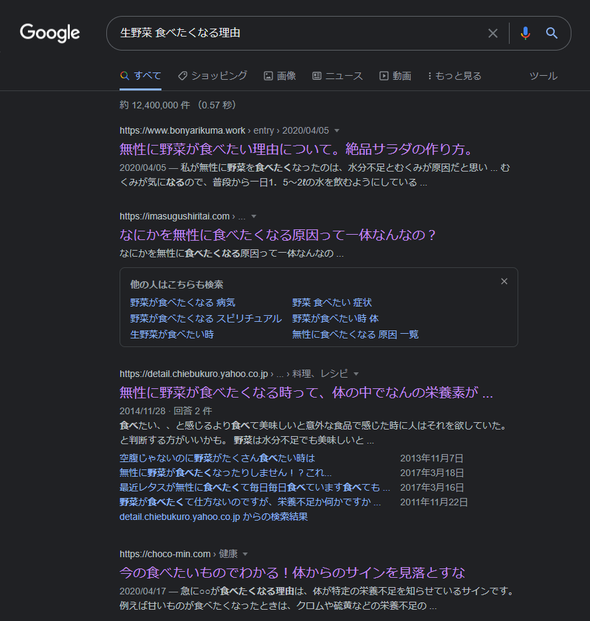The width and height of the screenshot is (590, 621).
Task: Click the date 2013年11月7日
Action: point(432,458)
